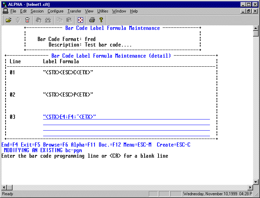Open the File menu
The height and width of the screenshot is (198, 260).
coord(13,11)
